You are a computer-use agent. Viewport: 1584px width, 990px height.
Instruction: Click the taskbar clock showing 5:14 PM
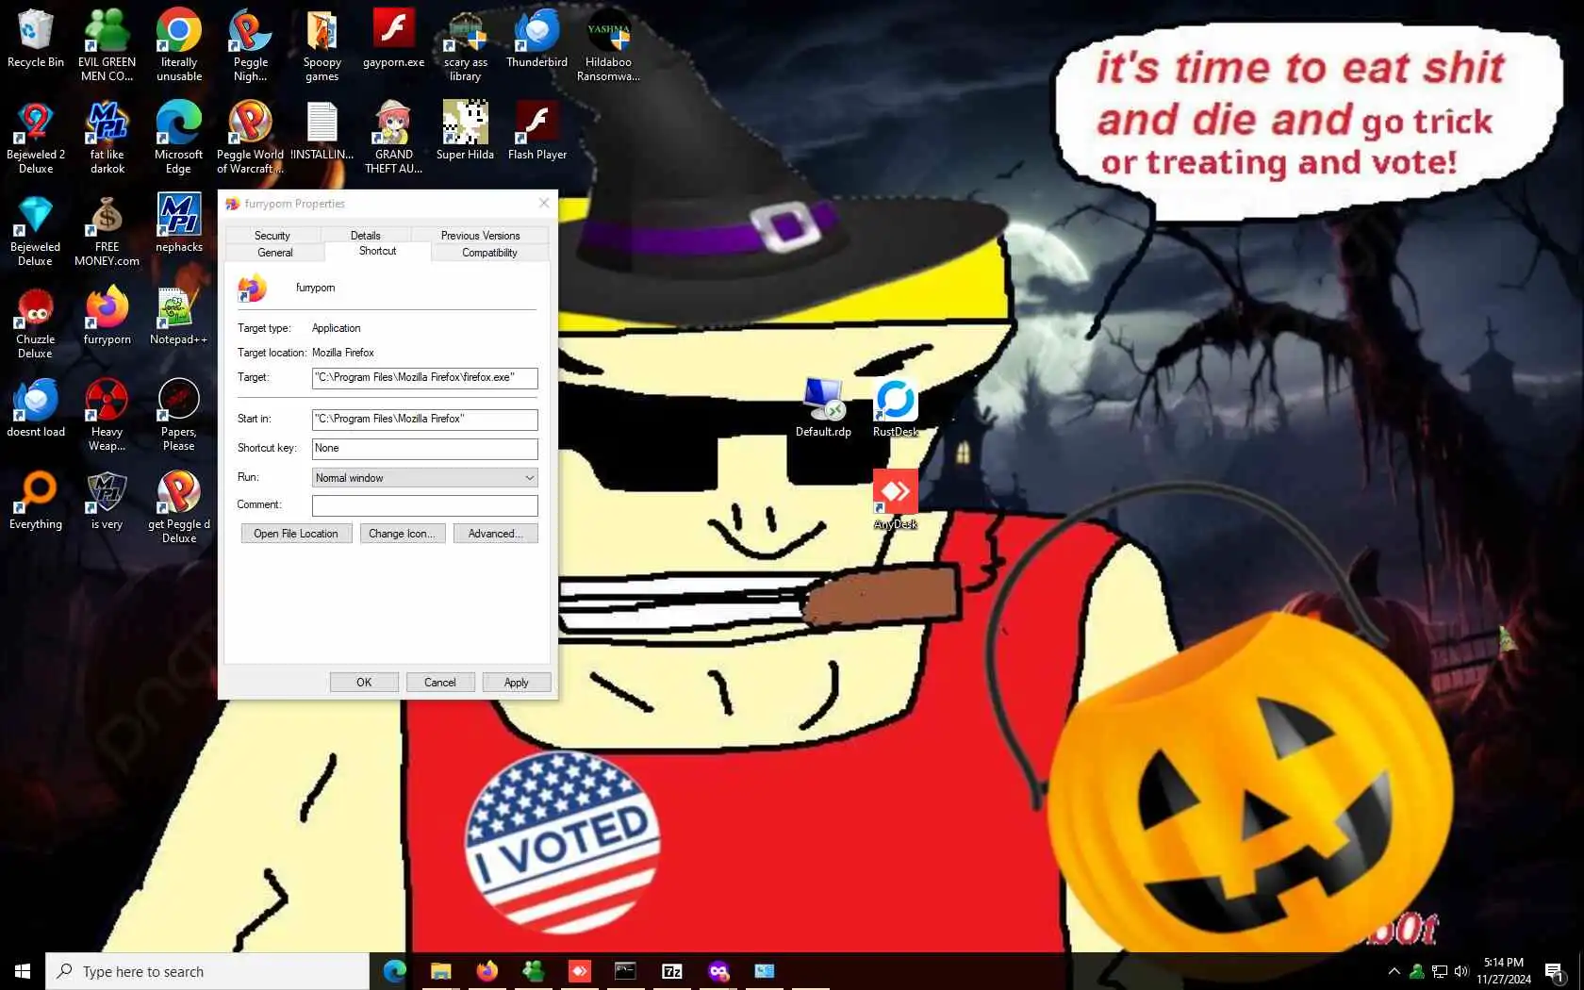[x=1504, y=971]
